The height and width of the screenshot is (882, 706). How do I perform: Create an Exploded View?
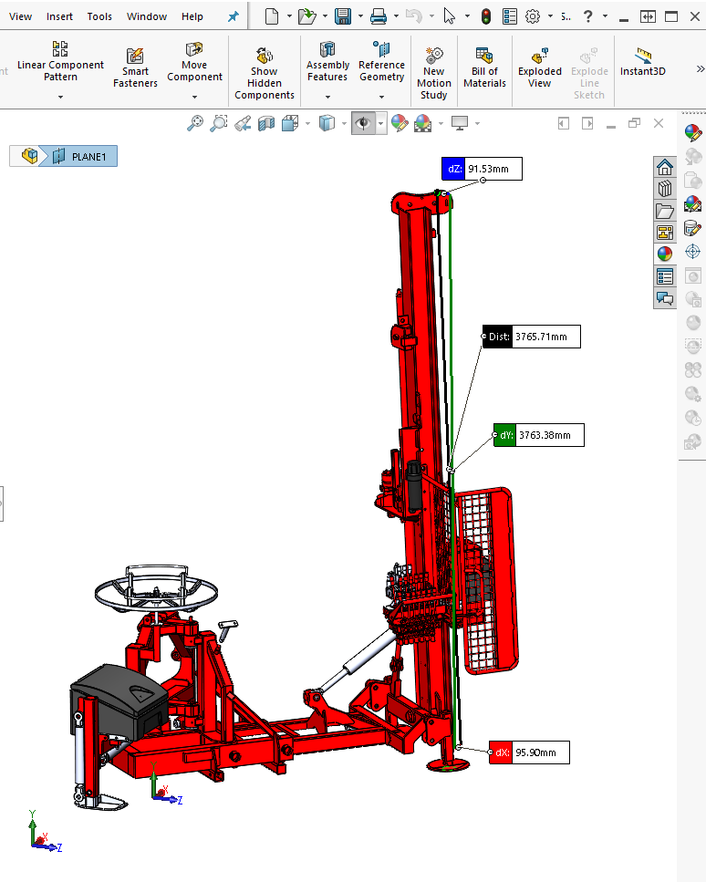coord(539,68)
